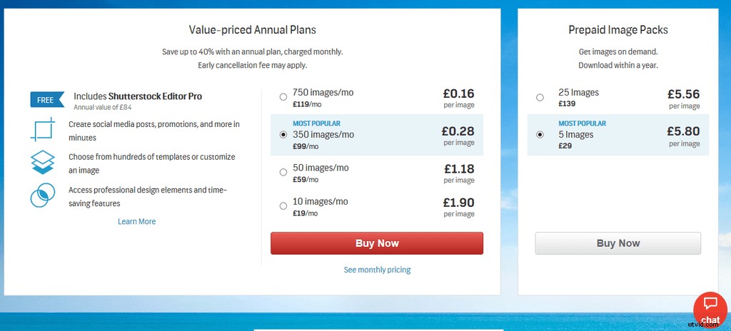The height and width of the screenshot is (331, 731).
Task: Click See monthly pricing link
Action: pos(377,270)
